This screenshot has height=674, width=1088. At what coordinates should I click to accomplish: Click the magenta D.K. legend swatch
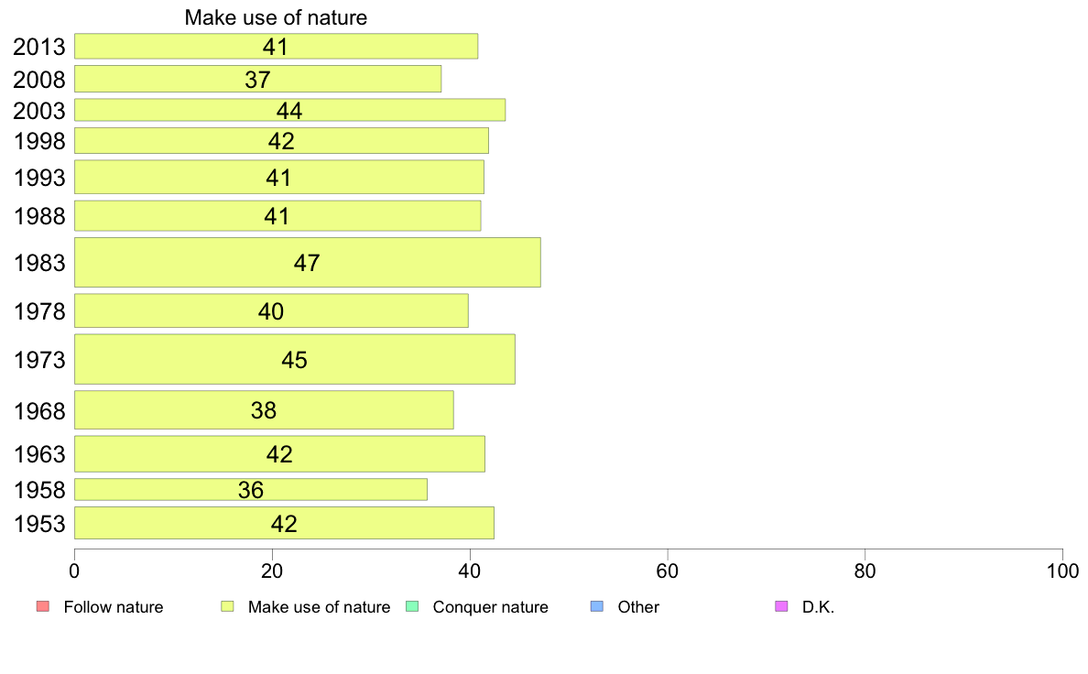pos(781,606)
